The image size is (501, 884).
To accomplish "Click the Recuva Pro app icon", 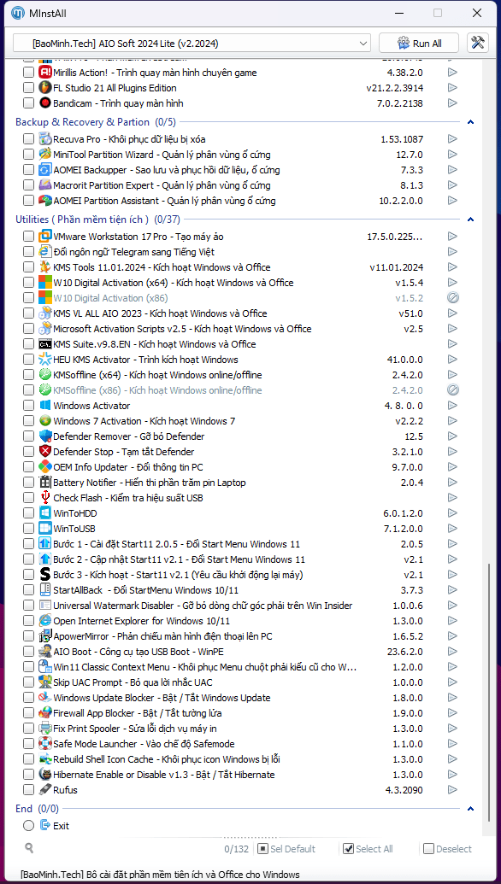I will tap(45, 138).
